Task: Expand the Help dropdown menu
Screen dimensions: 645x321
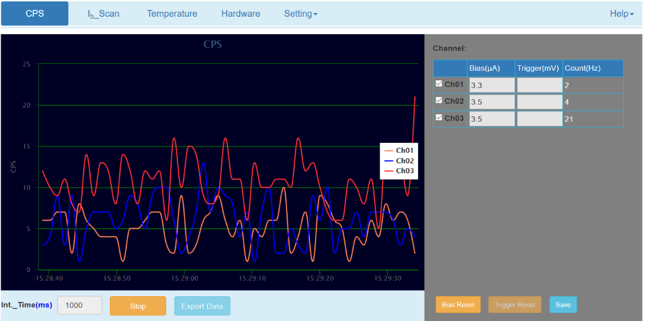Action: click(x=621, y=14)
